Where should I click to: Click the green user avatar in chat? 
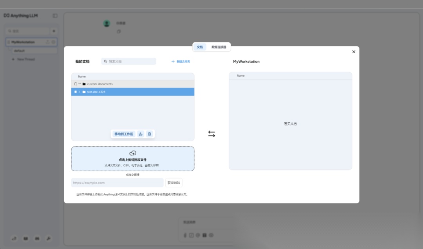(x=107, y=24)
